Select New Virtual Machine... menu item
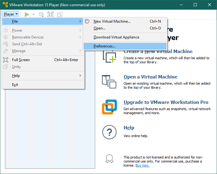This screenshot has width=217, height=174. pyautogui.click(x=125, y=21)
